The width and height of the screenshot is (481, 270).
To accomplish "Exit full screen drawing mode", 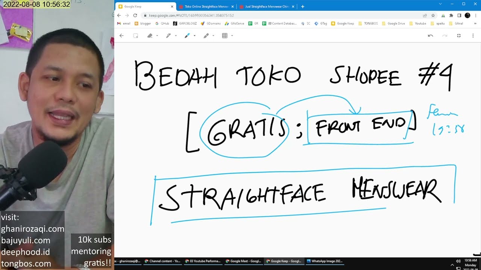I will [x=459, y=36].
